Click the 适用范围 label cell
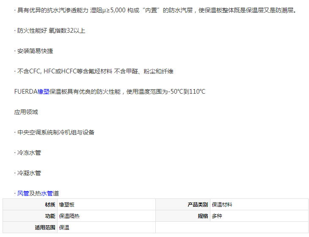 [x=45, y=228]
